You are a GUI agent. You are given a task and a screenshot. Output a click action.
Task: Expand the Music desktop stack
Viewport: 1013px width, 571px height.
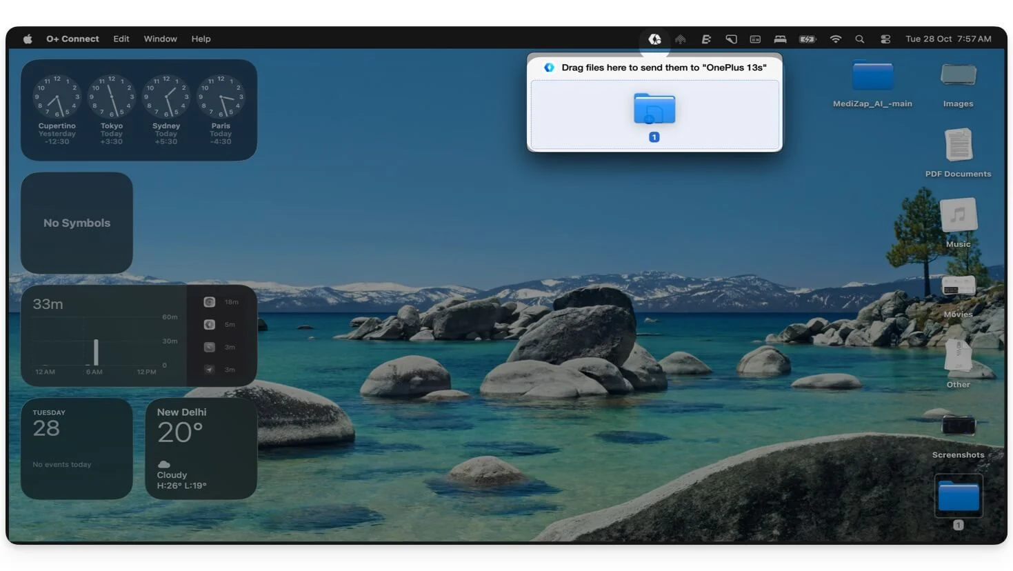[958, 216]
